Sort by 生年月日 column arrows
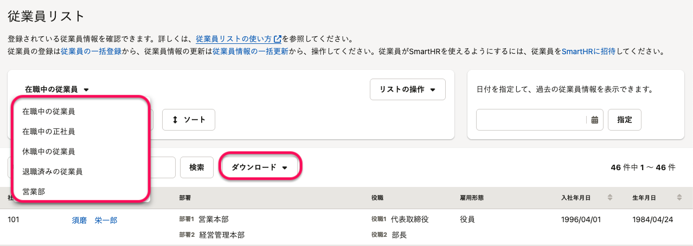The image size is (693, 246). coord(679,198)
